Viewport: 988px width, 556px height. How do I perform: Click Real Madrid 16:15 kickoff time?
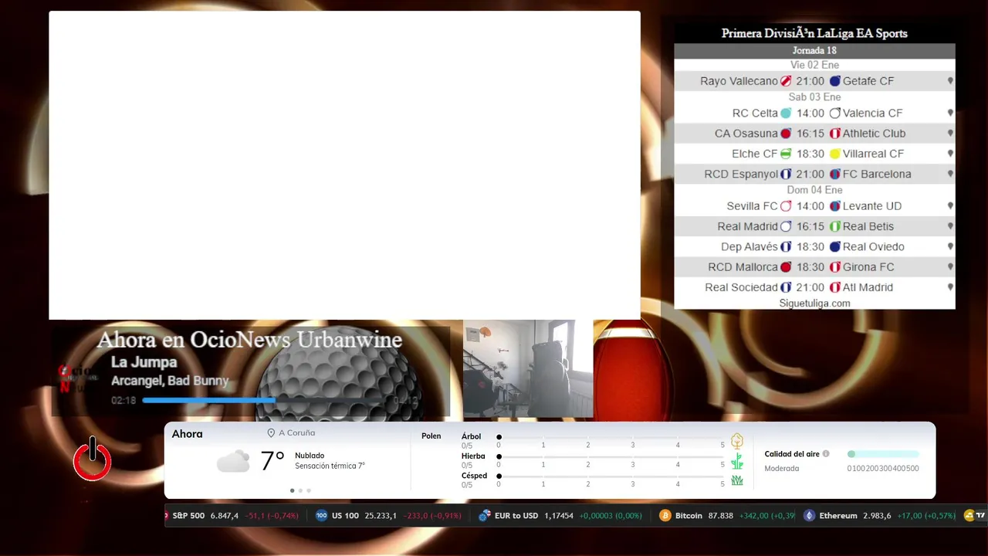pos(810,226)
